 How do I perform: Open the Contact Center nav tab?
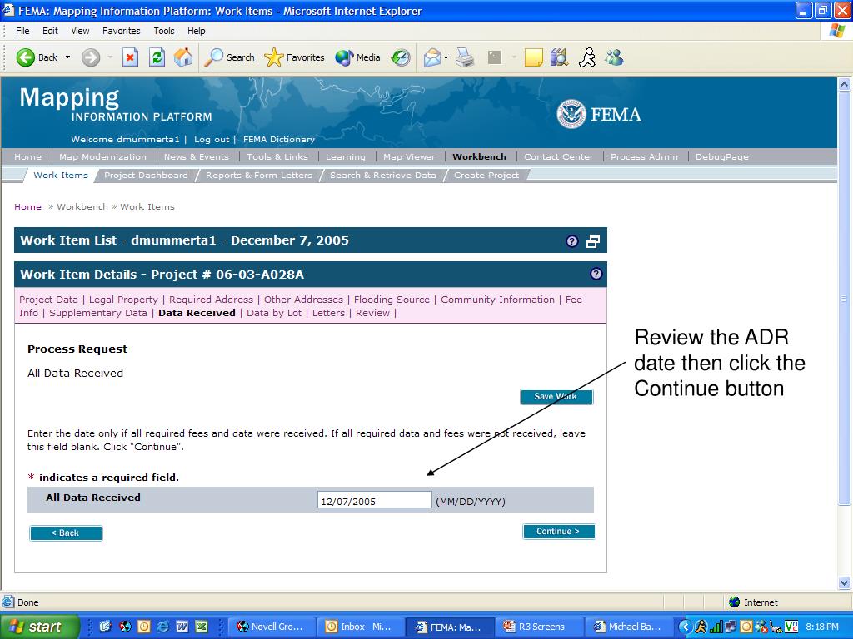tap(559, 156)
